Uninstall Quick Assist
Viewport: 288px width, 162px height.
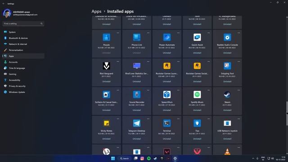click(197, 53)
